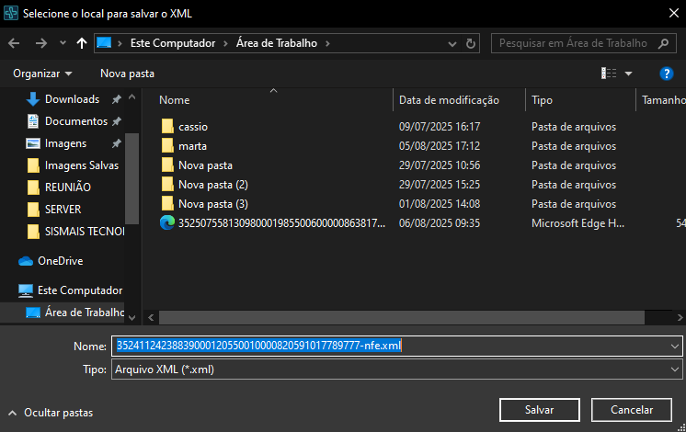Refresh the Área de Trabalho folder listing
The width and height of the screenshot is (686, 432).
(471, 43)
